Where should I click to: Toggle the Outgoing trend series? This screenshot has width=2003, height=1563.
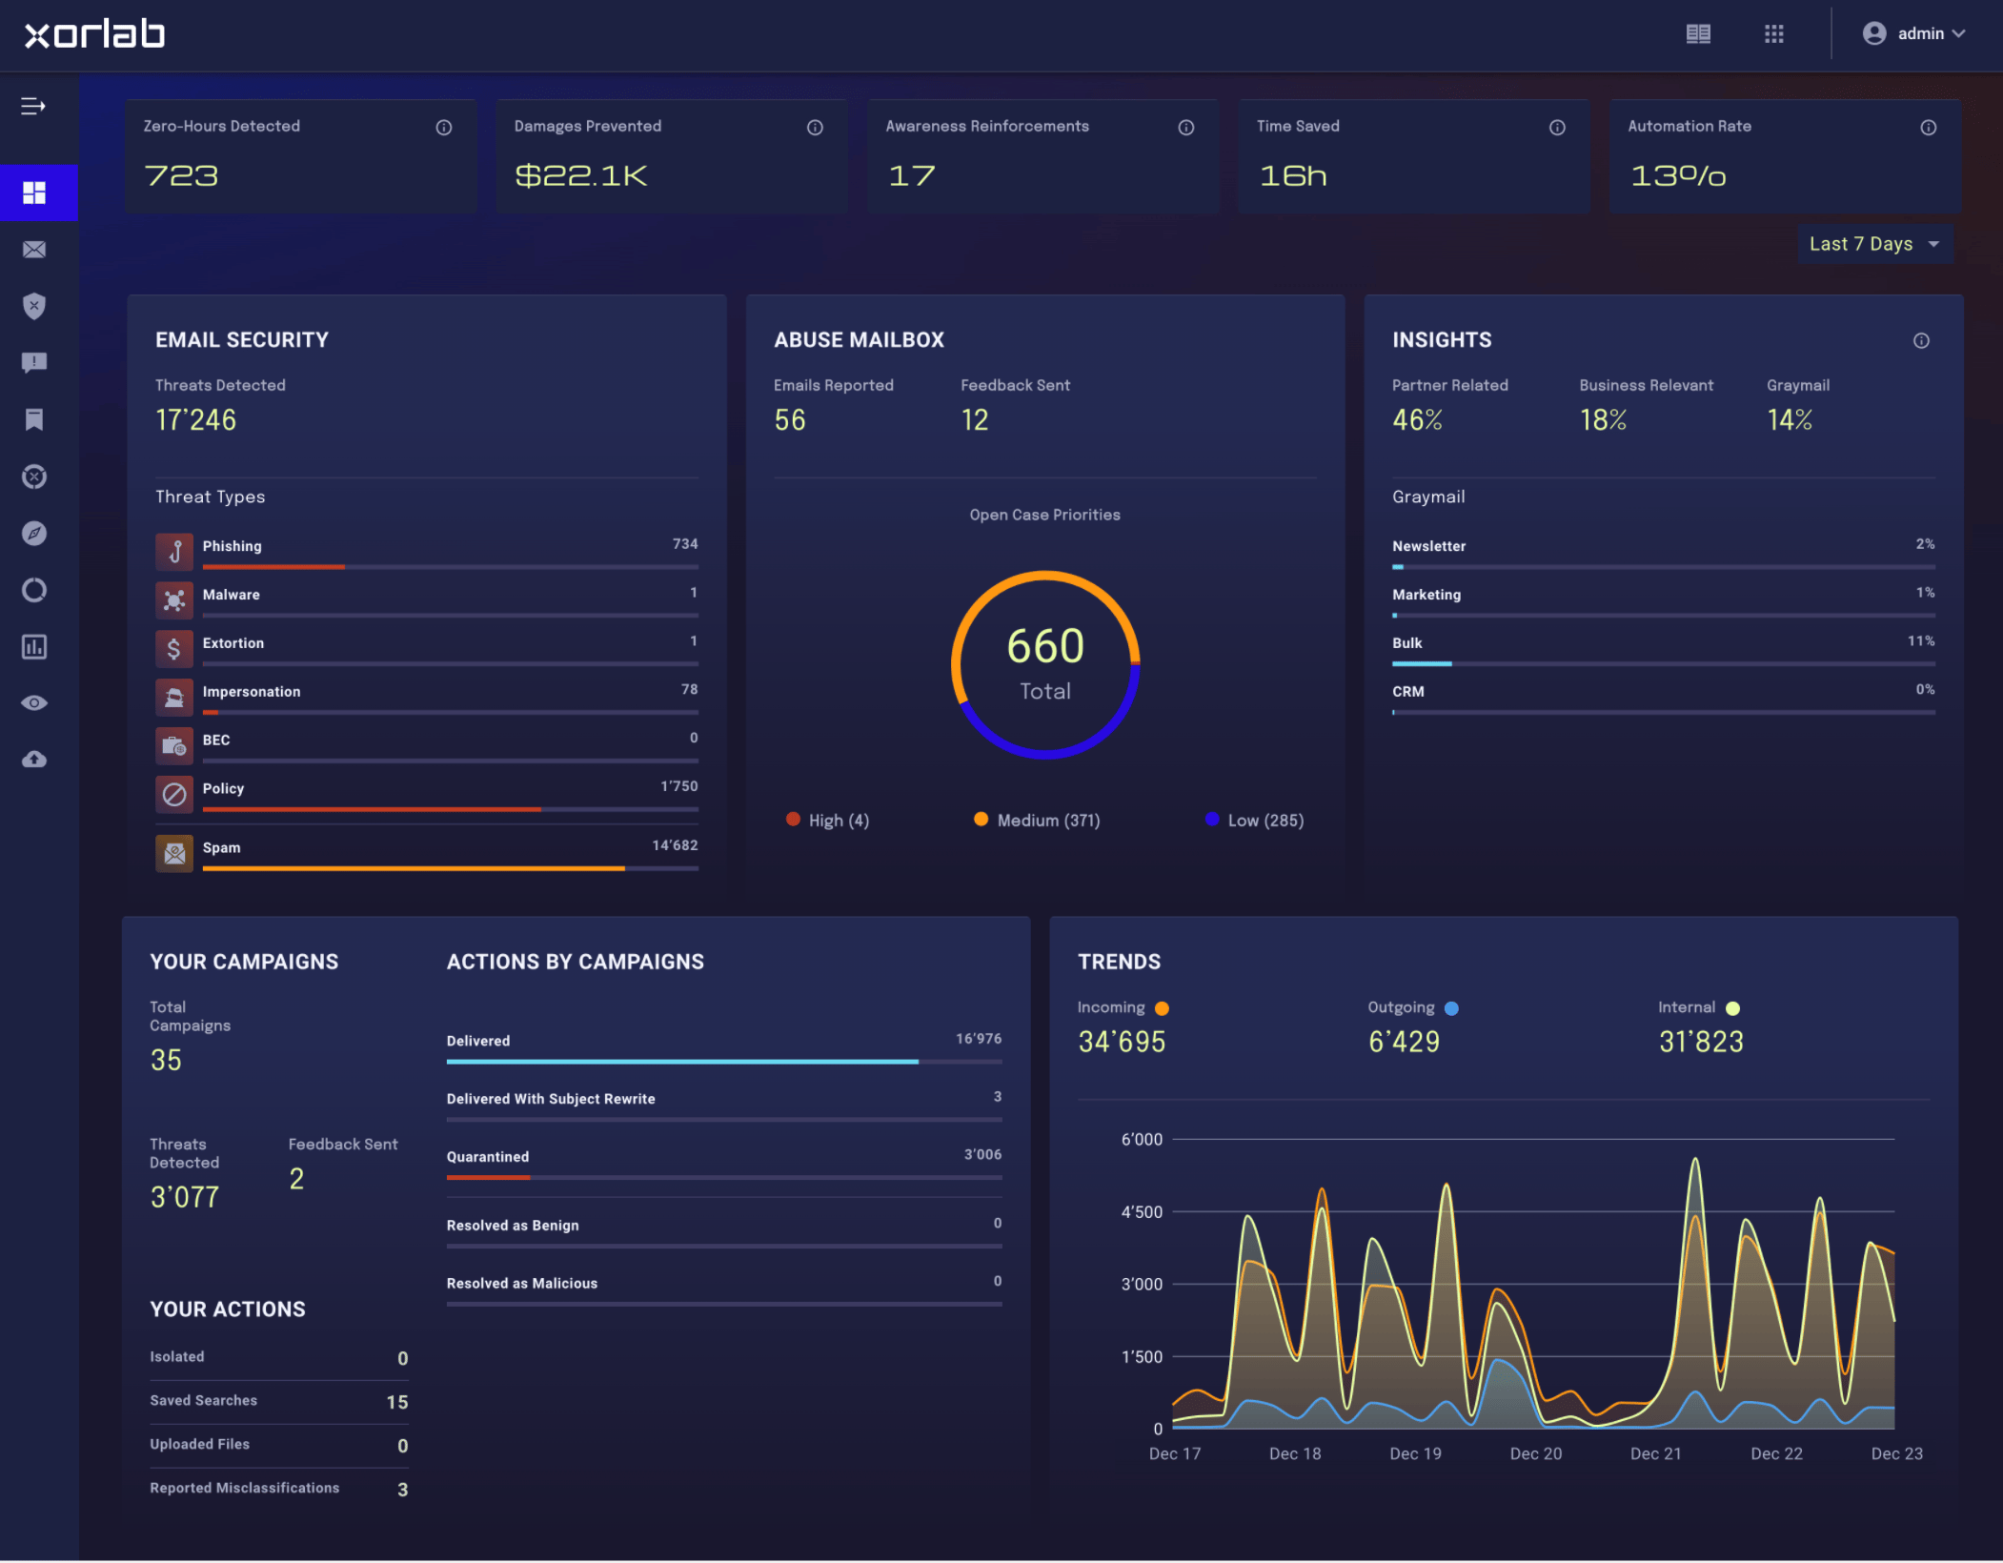(1413, 1008)
